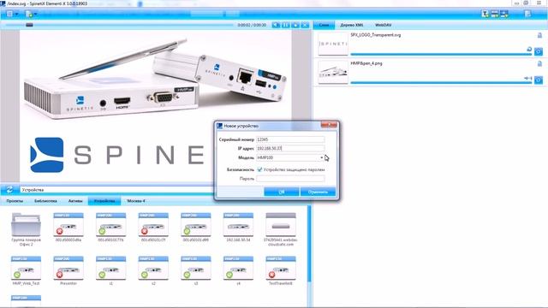
Task: Click the Устройства path field
Action: coord(116,190)
